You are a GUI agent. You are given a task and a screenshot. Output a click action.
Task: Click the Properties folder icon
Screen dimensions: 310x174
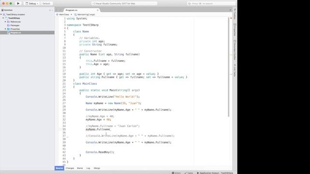pyautogui.click(x=8, y=29)
